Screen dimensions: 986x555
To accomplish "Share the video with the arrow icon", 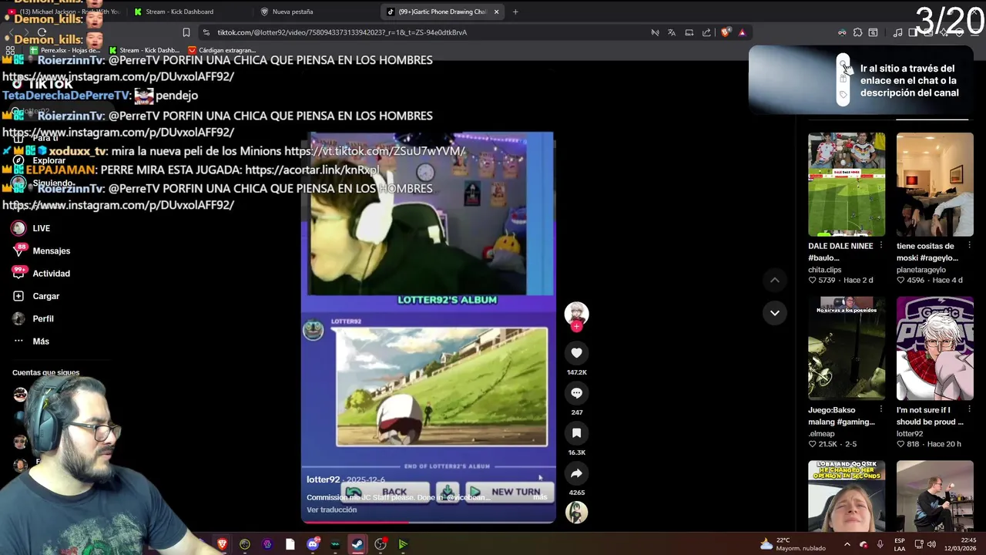I will coord(576,473).
